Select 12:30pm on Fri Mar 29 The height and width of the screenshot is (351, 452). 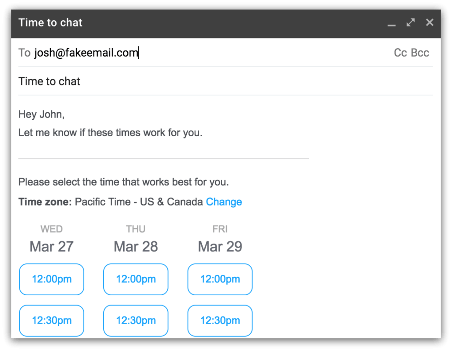(x=220, y=320)
